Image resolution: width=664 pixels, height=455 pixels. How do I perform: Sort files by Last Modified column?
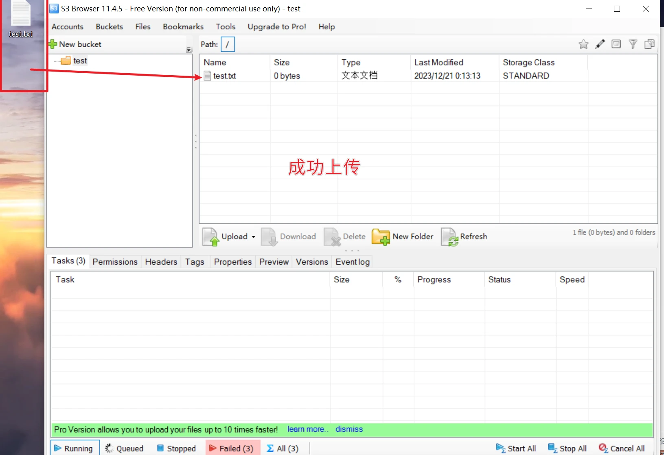tap(438, 63)
